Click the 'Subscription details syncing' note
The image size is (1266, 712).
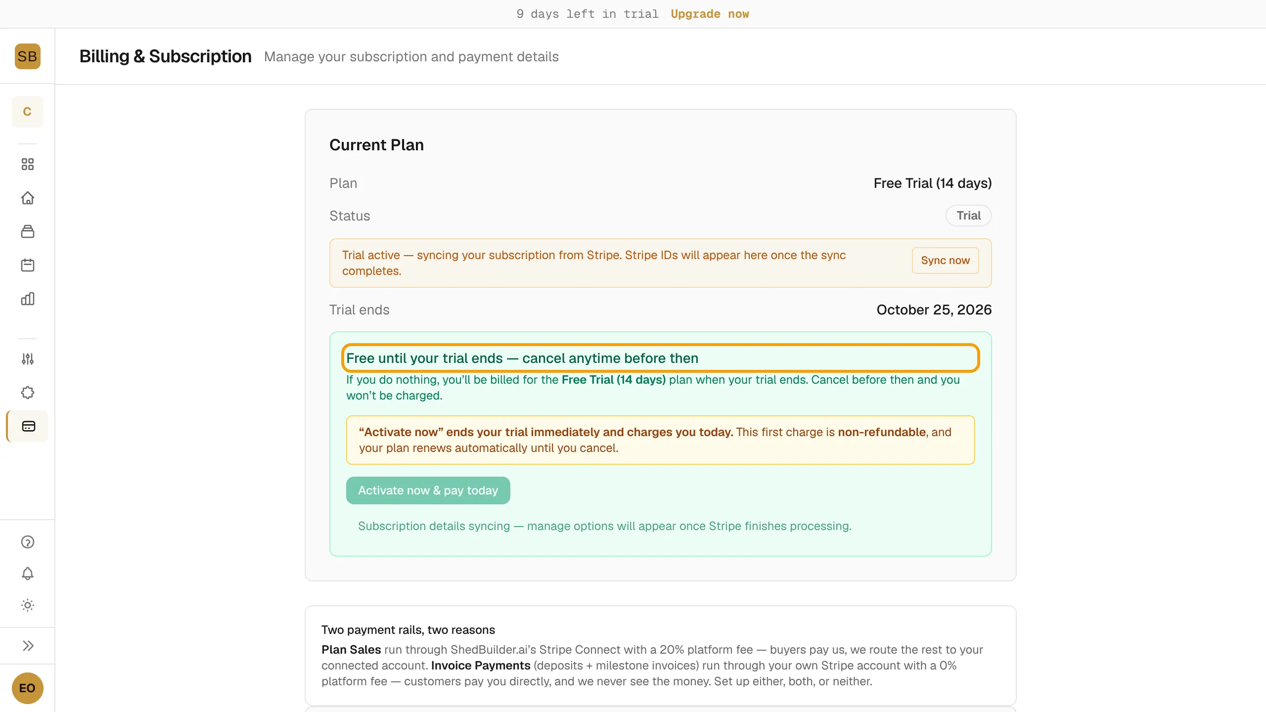[604, 526]
